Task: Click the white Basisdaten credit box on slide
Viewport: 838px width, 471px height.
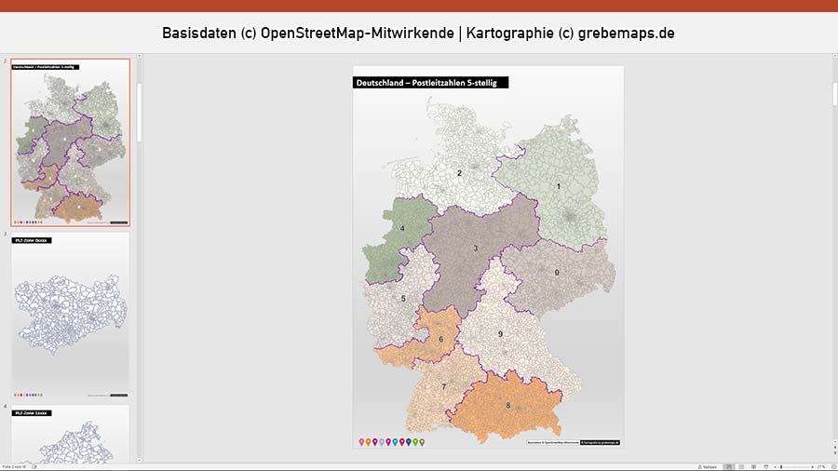Action: pos(553,443)
